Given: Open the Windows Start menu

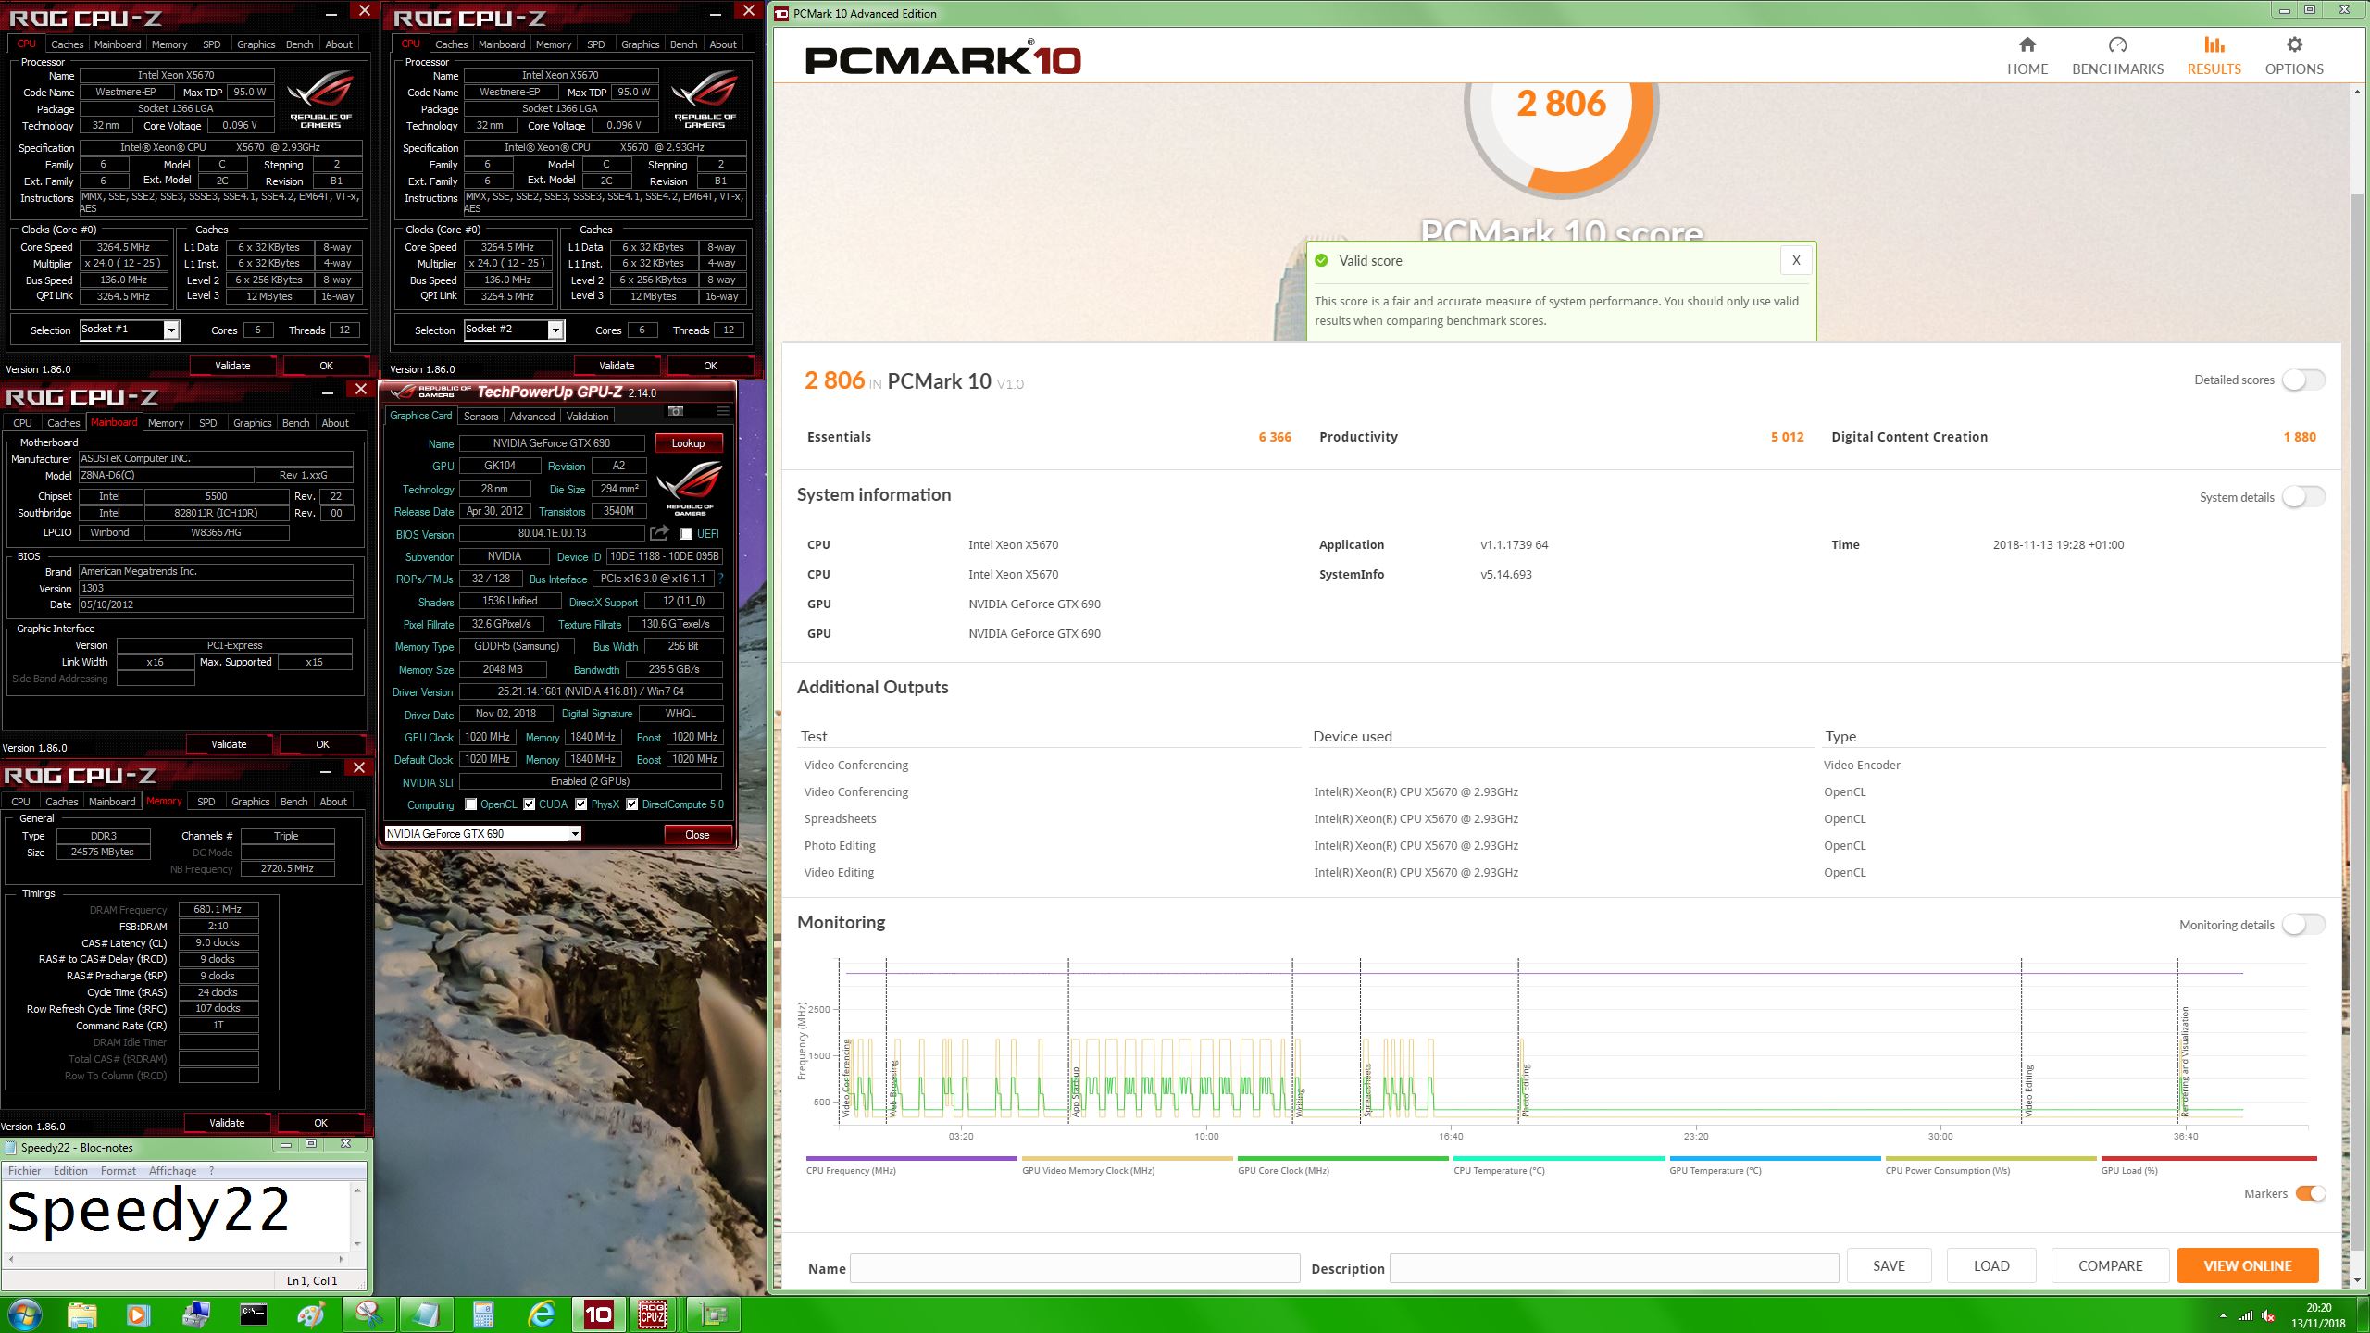Looking at the screenshot, I should 24,1314.
